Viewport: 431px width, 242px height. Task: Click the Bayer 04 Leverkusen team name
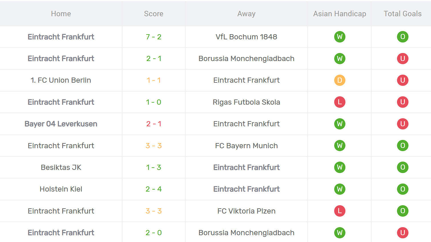61,124
